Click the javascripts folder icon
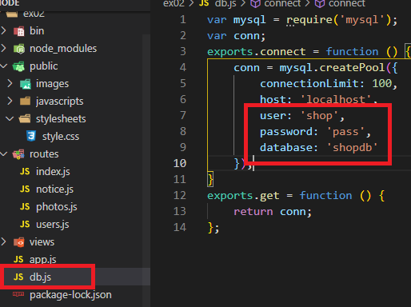Screen dimensions: 411x307 (x=26, y=102)
